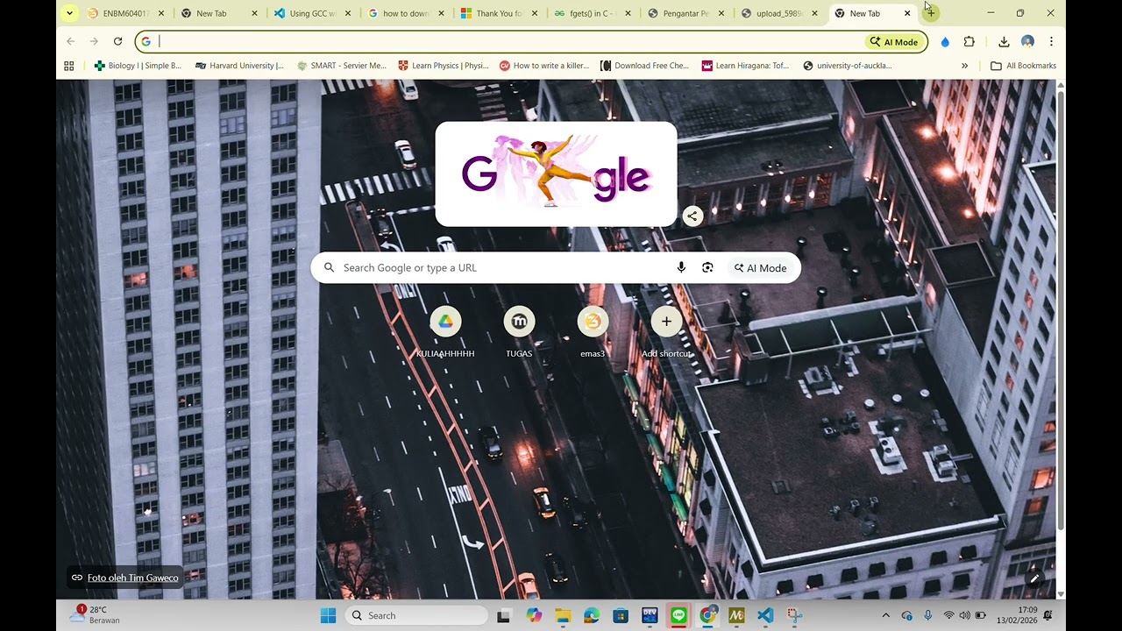Open the tab search dropdown arrow
The image size is (1122, 631).
click(x=69, y=13)
